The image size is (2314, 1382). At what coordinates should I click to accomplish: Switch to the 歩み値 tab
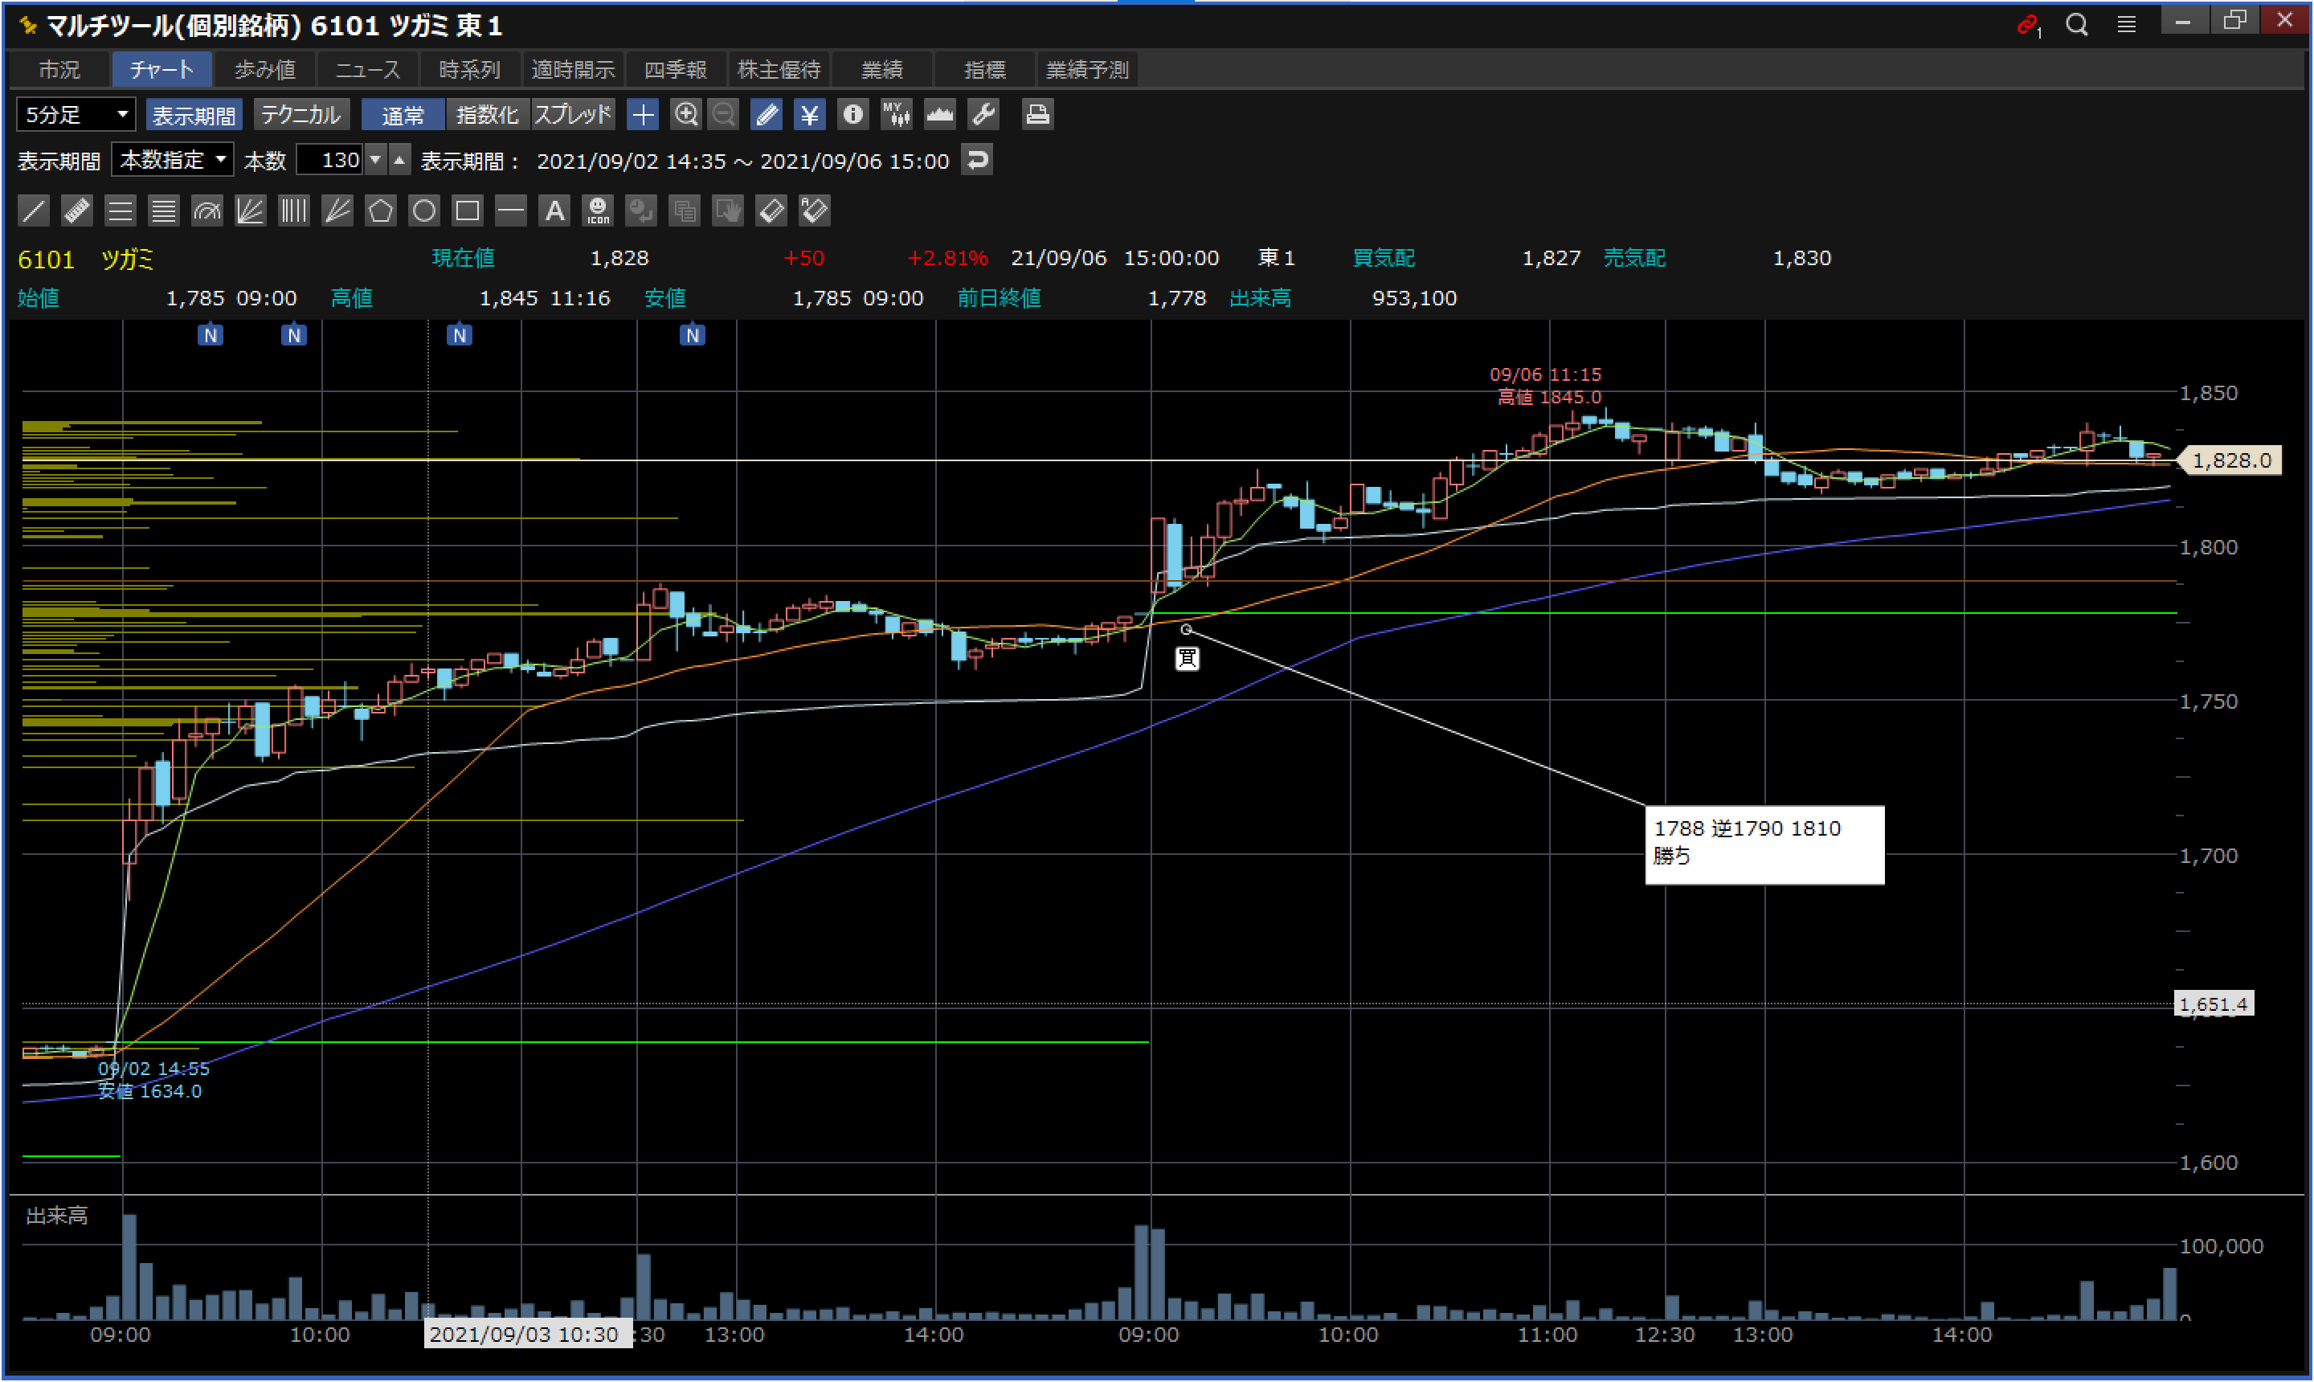click(x=264, y=70)
